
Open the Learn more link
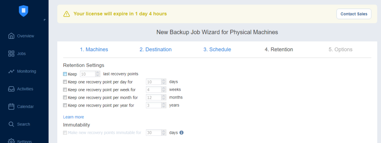click(74, 117)
